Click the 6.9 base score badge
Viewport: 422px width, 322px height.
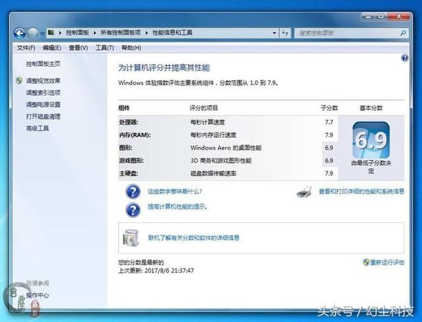371,140
